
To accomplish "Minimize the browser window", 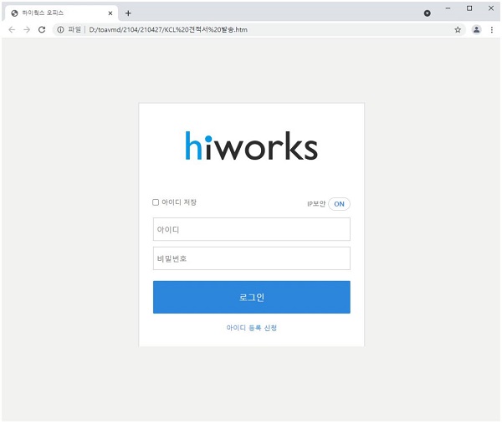I will tap(448, 8).
